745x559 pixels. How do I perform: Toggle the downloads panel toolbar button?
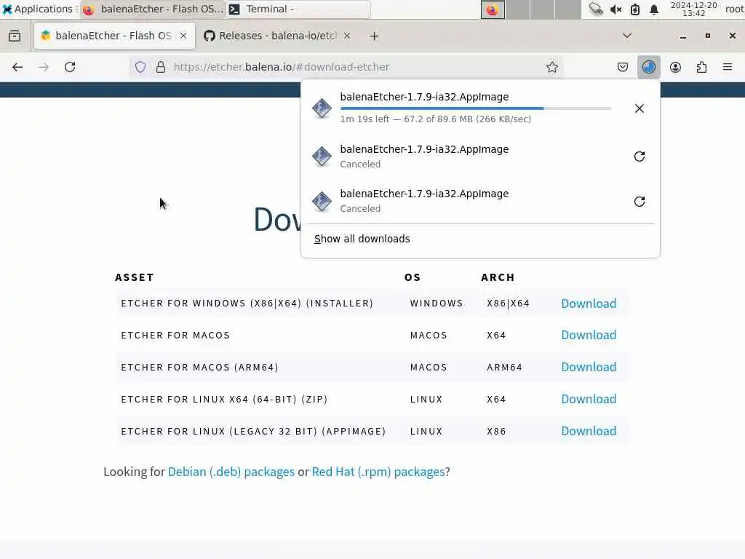pyautogui.click(x=648, y=67)
